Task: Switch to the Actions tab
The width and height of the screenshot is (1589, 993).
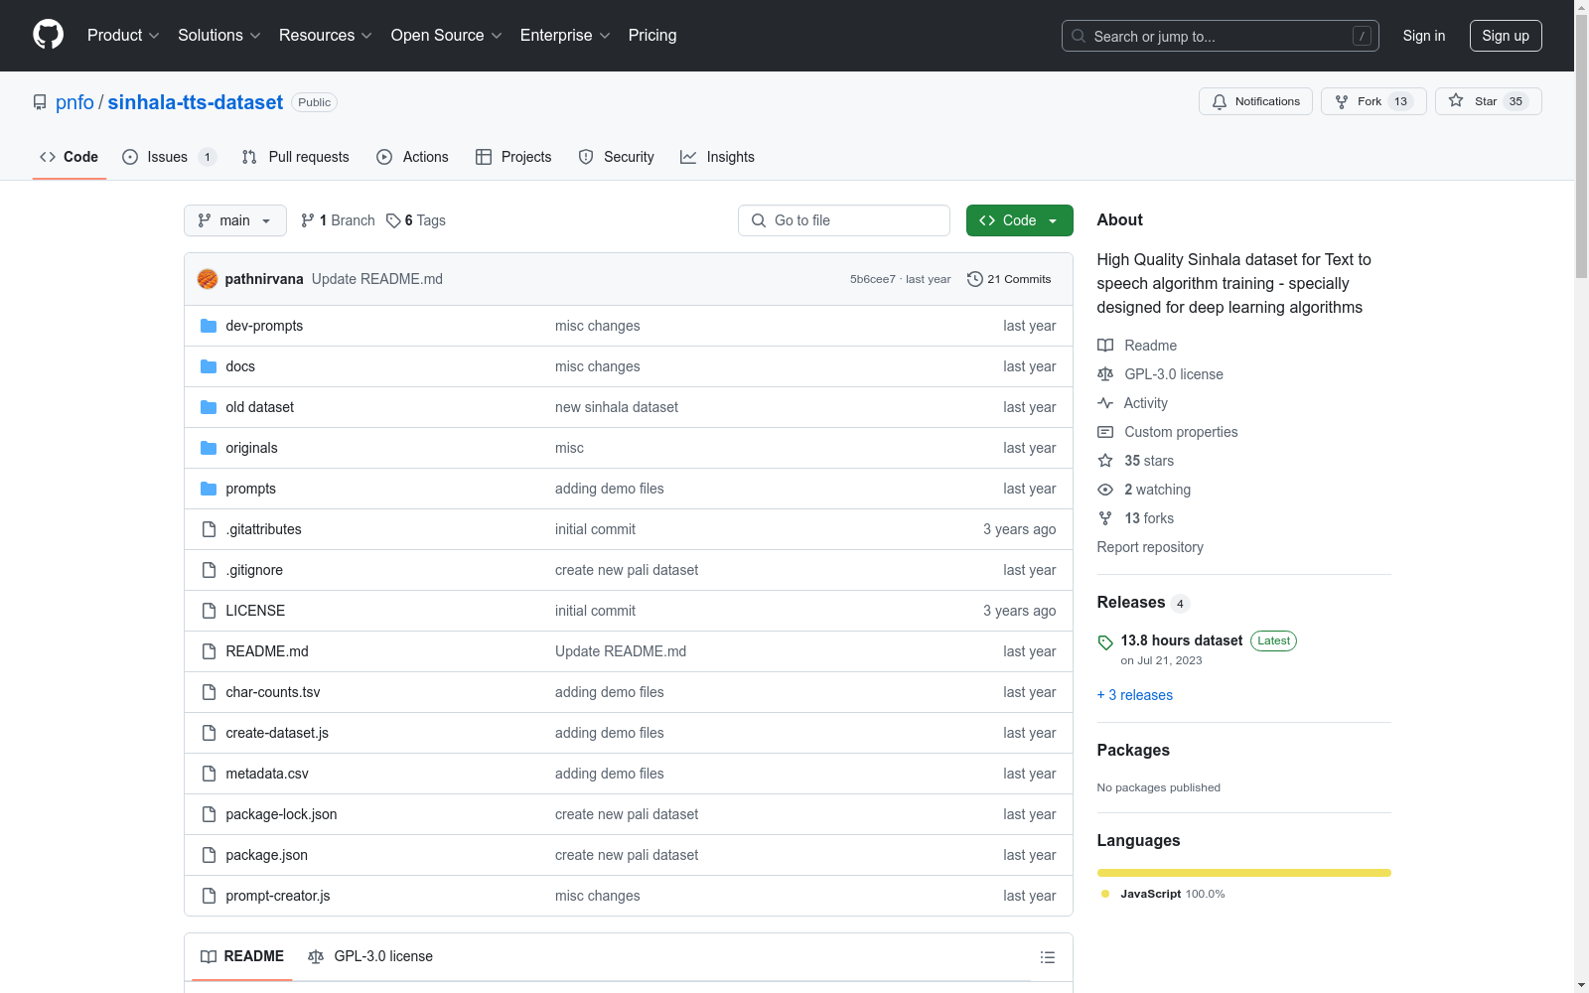Action: point(412,157)
